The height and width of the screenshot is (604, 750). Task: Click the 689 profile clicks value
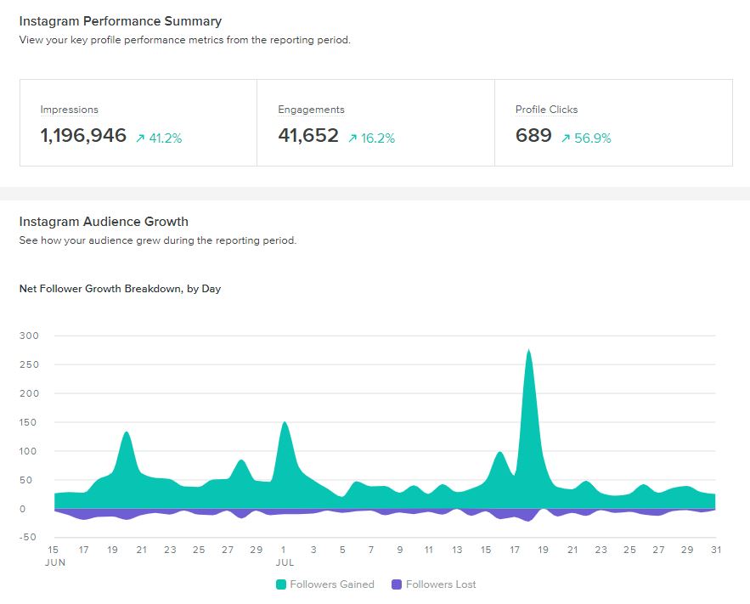click(x=533, y=135)
